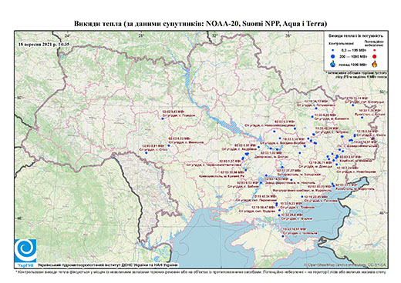This screenshot has height=283, width=401.
Task: Click the small red dot legend marker
Action: 374,50
